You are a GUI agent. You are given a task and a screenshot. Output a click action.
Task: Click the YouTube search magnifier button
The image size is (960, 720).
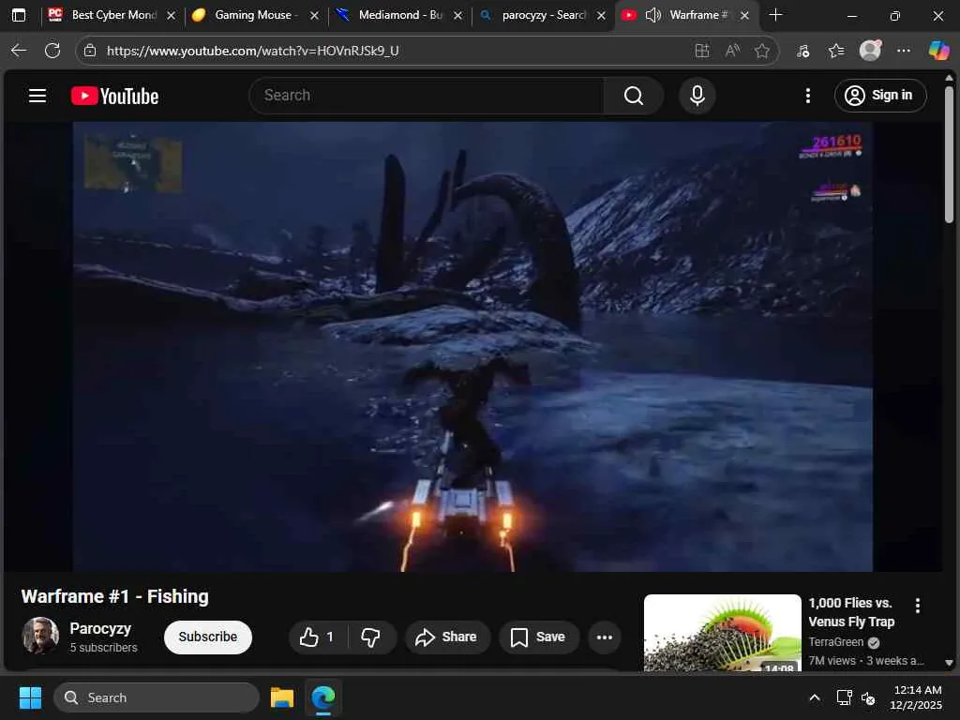634,96
